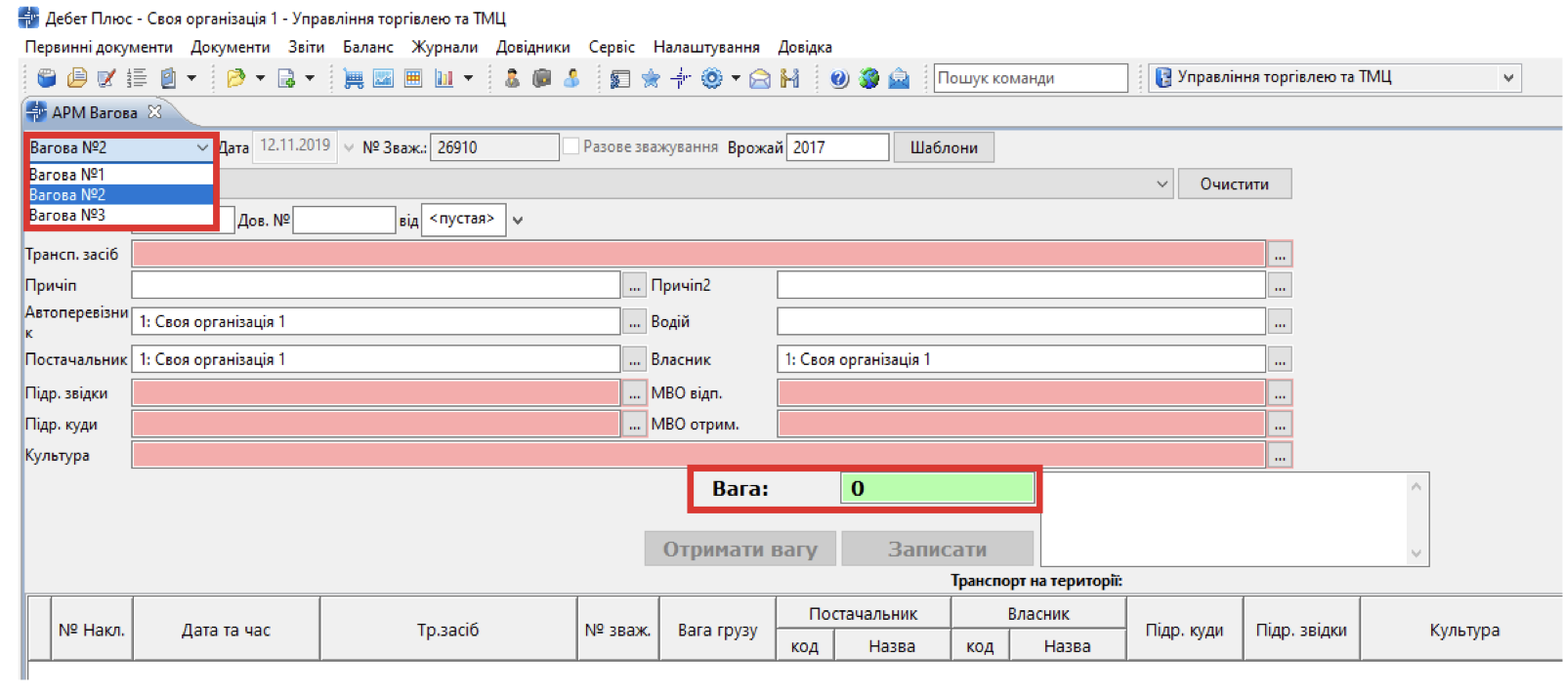Select Вагова №1 from the dropdown list
Screen dimensions: 1564x696
[120, 174]
